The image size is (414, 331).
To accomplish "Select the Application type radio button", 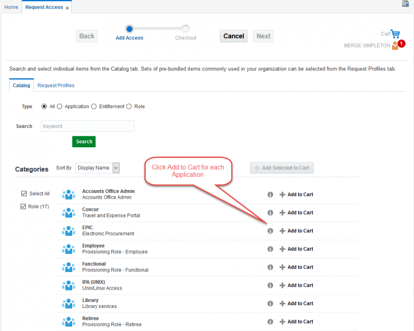I will pos(60,106).
